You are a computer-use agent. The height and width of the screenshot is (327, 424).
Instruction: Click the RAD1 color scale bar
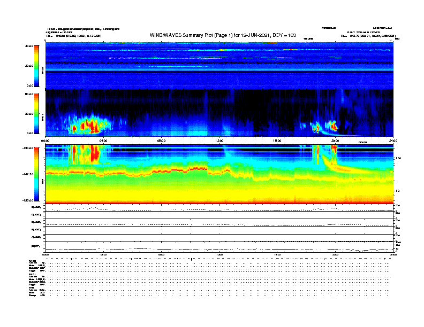point(36,113)
